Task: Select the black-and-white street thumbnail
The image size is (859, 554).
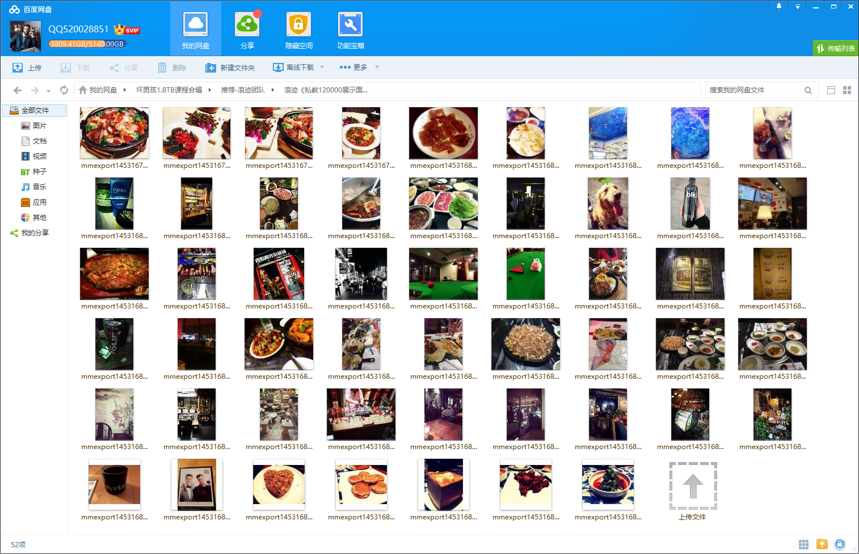Action: tap(361, 274)
